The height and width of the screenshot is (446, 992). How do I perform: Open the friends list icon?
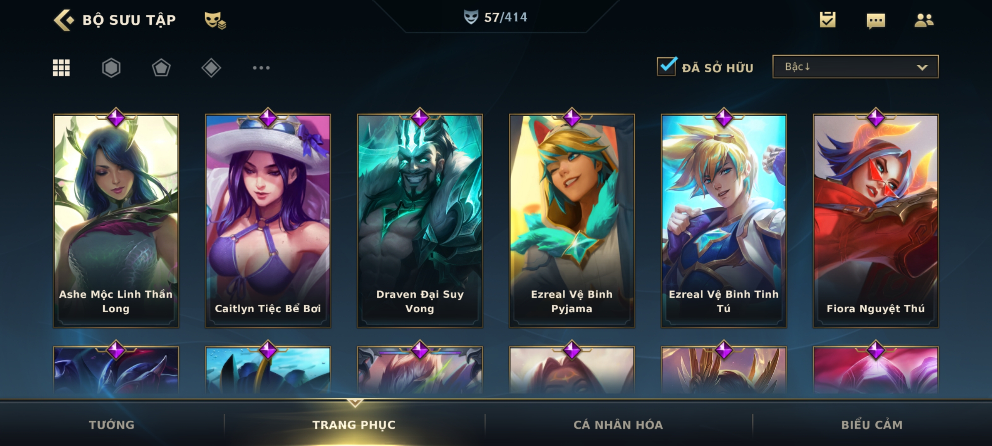coord(924,20)
